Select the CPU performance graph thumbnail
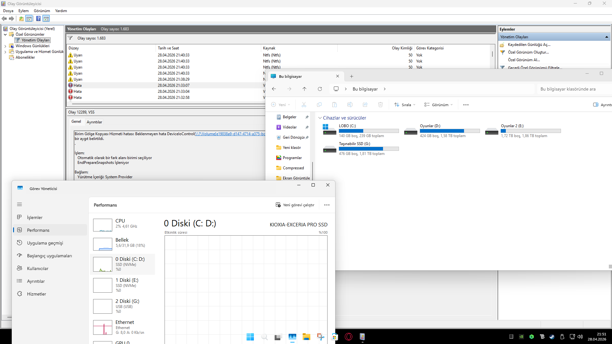Screen dimensions: 612x344 tap(103, 225)
